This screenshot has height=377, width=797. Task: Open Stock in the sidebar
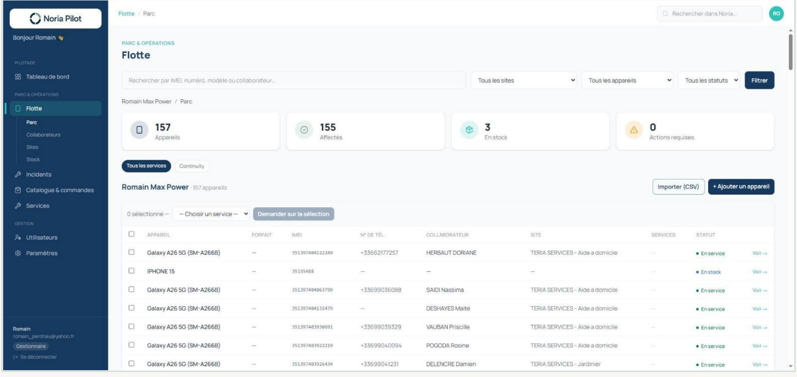pos(33,159)
